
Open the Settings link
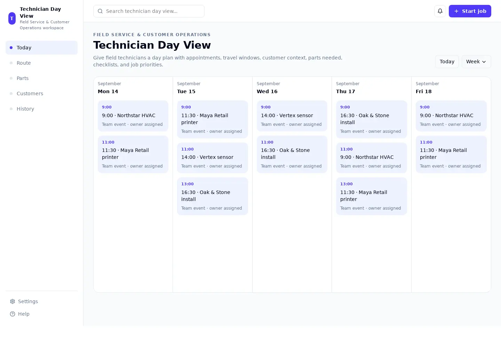[41, 301]
